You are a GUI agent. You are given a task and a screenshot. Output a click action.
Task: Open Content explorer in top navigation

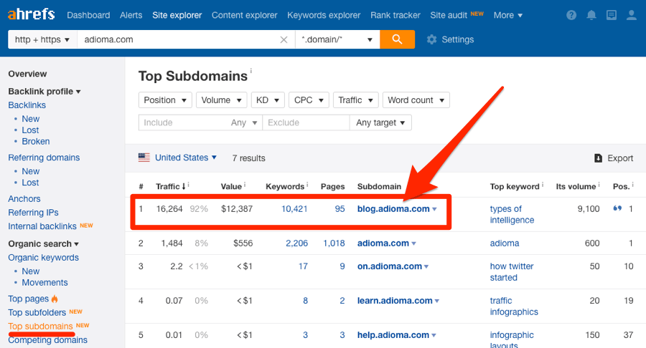pyautogui.click(x=244, y=15)
